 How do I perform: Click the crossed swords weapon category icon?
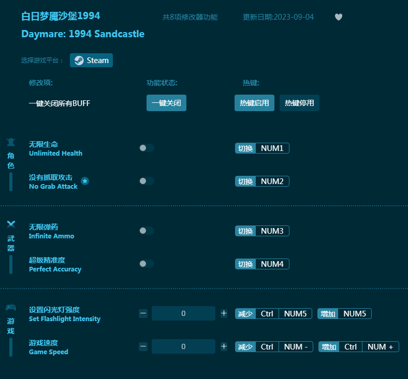11,224
